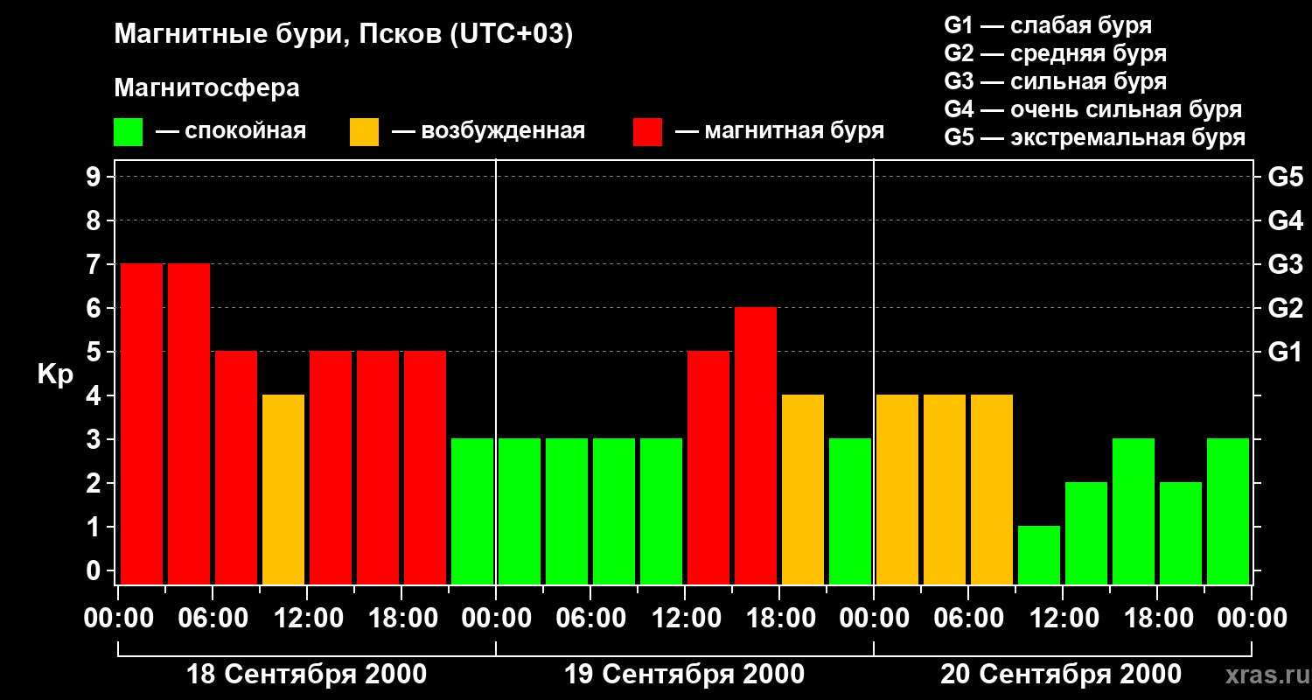Select the chart title Магнитные бури, Псков
1312x700 pixels.
[344, 35]
